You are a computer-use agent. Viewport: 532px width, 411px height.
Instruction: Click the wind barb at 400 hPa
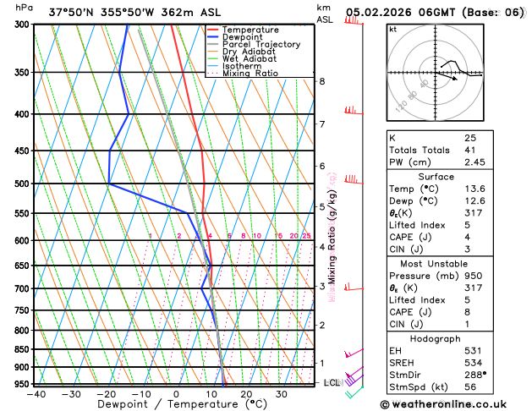[x=354, y=110]
